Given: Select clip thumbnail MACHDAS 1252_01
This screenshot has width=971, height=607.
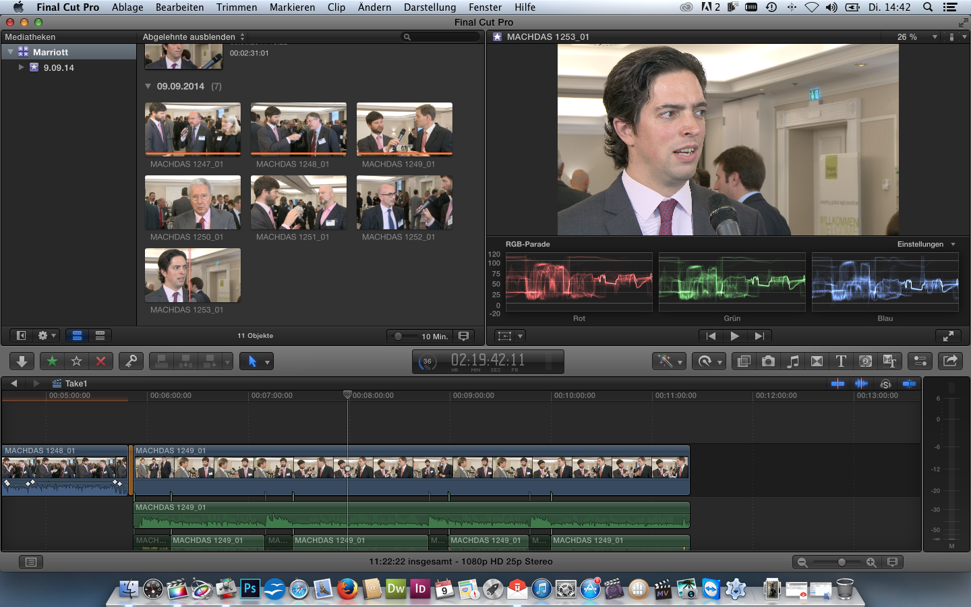Looking at the screenshot, I should tap(405, 202).
